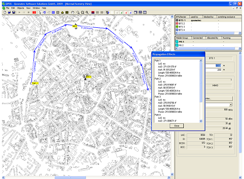Image resolution: width=244 pixels, height=179 pixels.
Task: Click the third window layout icon
Action: coord(145,12)
